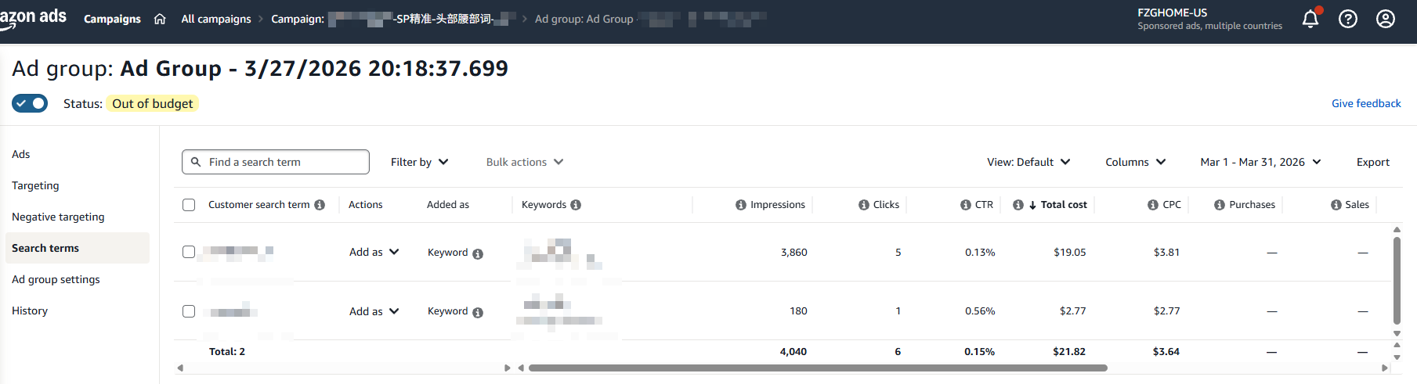Export the search terms report
The width and height of the screenshot is (1417, 384).
coord(1372,162)
